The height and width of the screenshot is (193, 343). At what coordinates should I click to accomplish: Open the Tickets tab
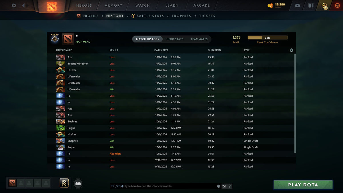tap(207, 16)
